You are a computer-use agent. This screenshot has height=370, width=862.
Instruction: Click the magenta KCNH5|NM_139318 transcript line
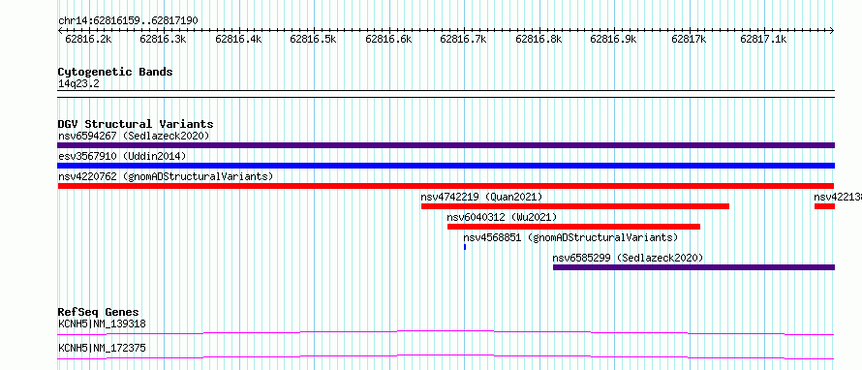(x=446, y=332)
